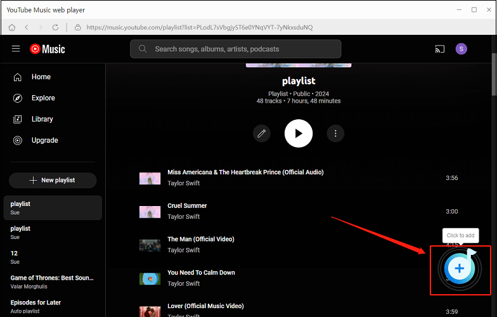Create a New playlist

tap(53, 180)
